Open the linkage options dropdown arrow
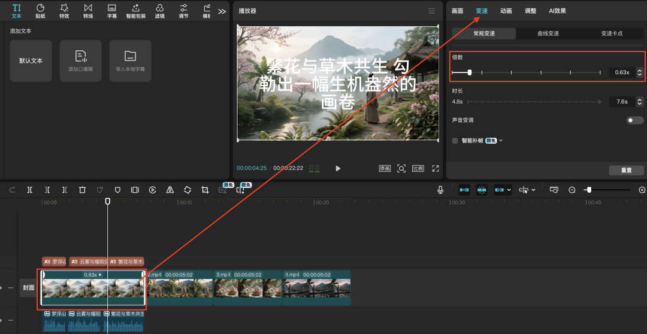The image size is (647, 334). point(509,190)
